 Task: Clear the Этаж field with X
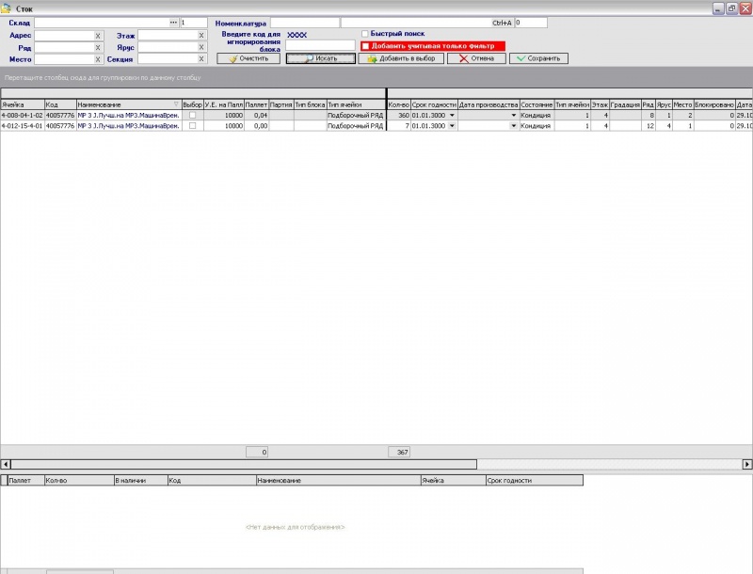200,35
